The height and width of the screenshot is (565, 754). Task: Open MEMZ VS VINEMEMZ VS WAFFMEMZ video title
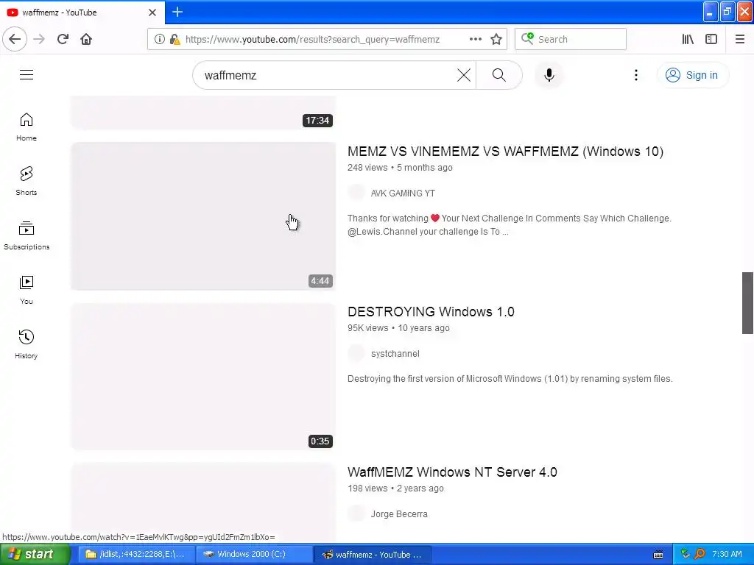(505, 152)
